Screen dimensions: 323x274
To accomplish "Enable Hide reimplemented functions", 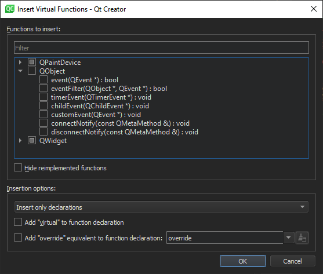I will point(18,167).
